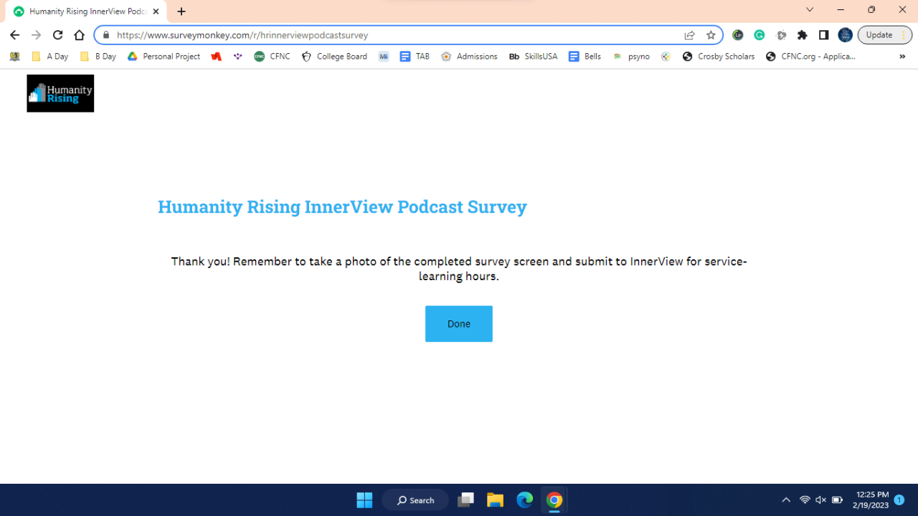Open the Mi bookmark icon
The image size is (918, 516).
(x=384, y=57)
